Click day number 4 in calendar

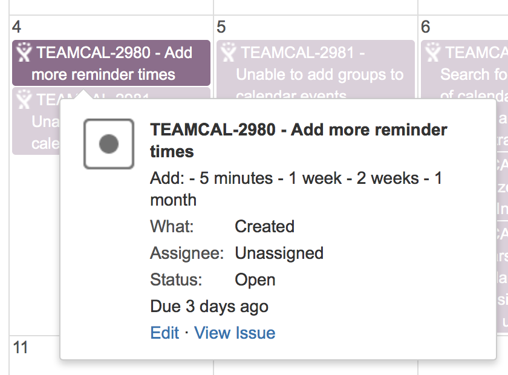click(x=16, y=27)
